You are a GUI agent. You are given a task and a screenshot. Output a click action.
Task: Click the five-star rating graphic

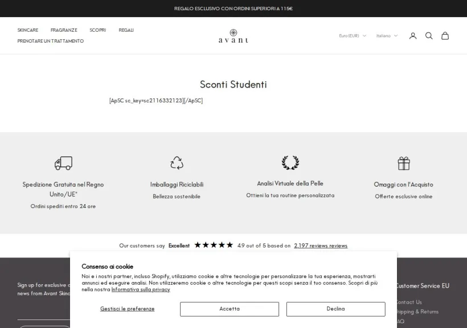pos(214,245)
